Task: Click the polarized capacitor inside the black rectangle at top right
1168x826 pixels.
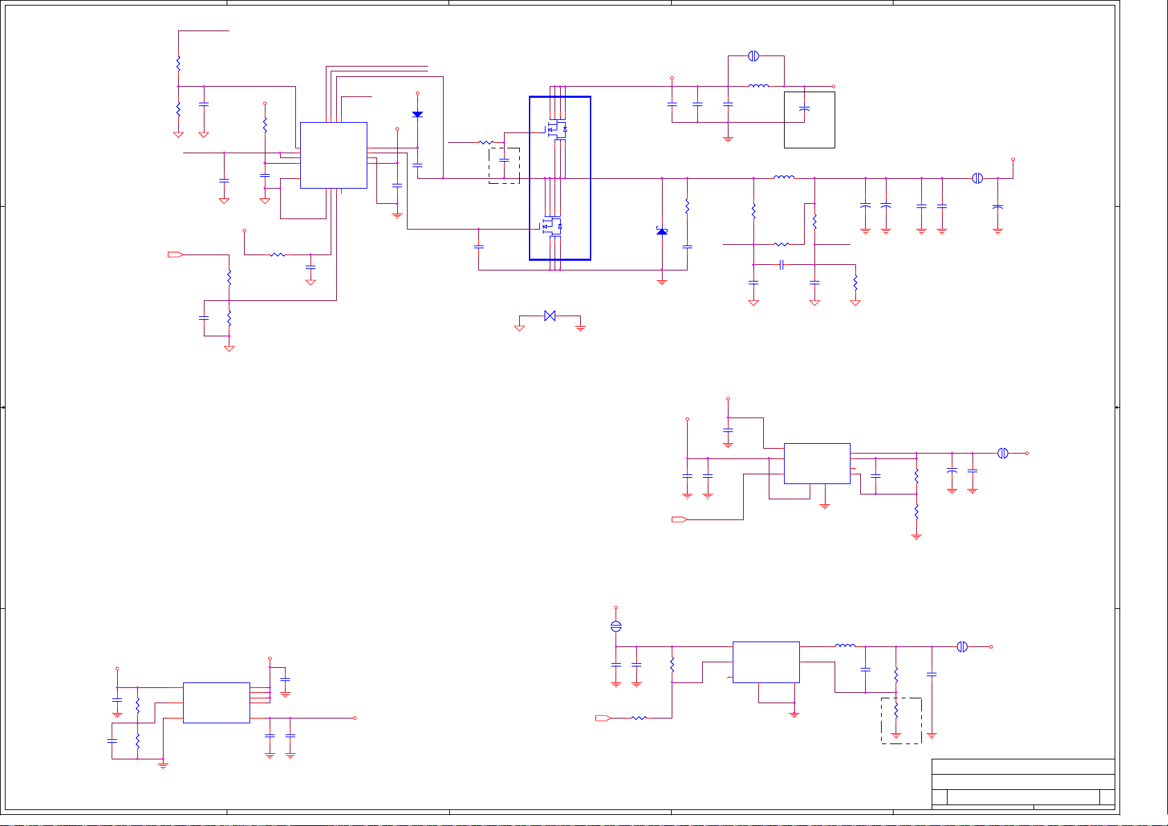Action: pyautogui.click(x=804, y=109)
